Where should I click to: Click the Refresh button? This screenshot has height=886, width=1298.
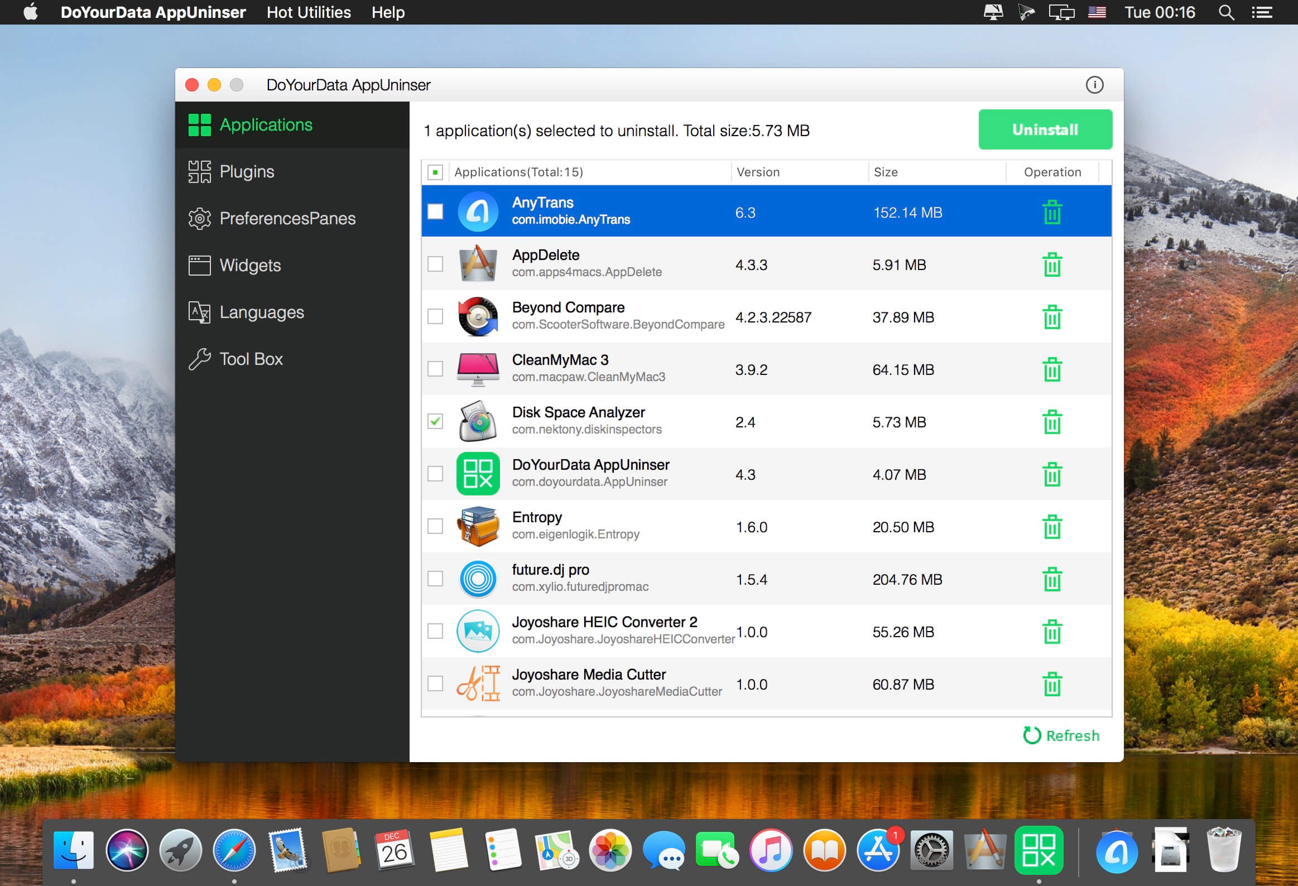coord(1061,735)
